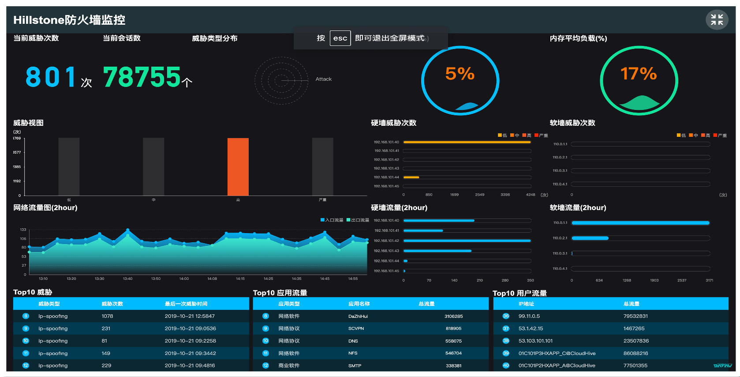The image size is (740, 377).
Task: Click the 78755 current session count
Action: point(142,77)
